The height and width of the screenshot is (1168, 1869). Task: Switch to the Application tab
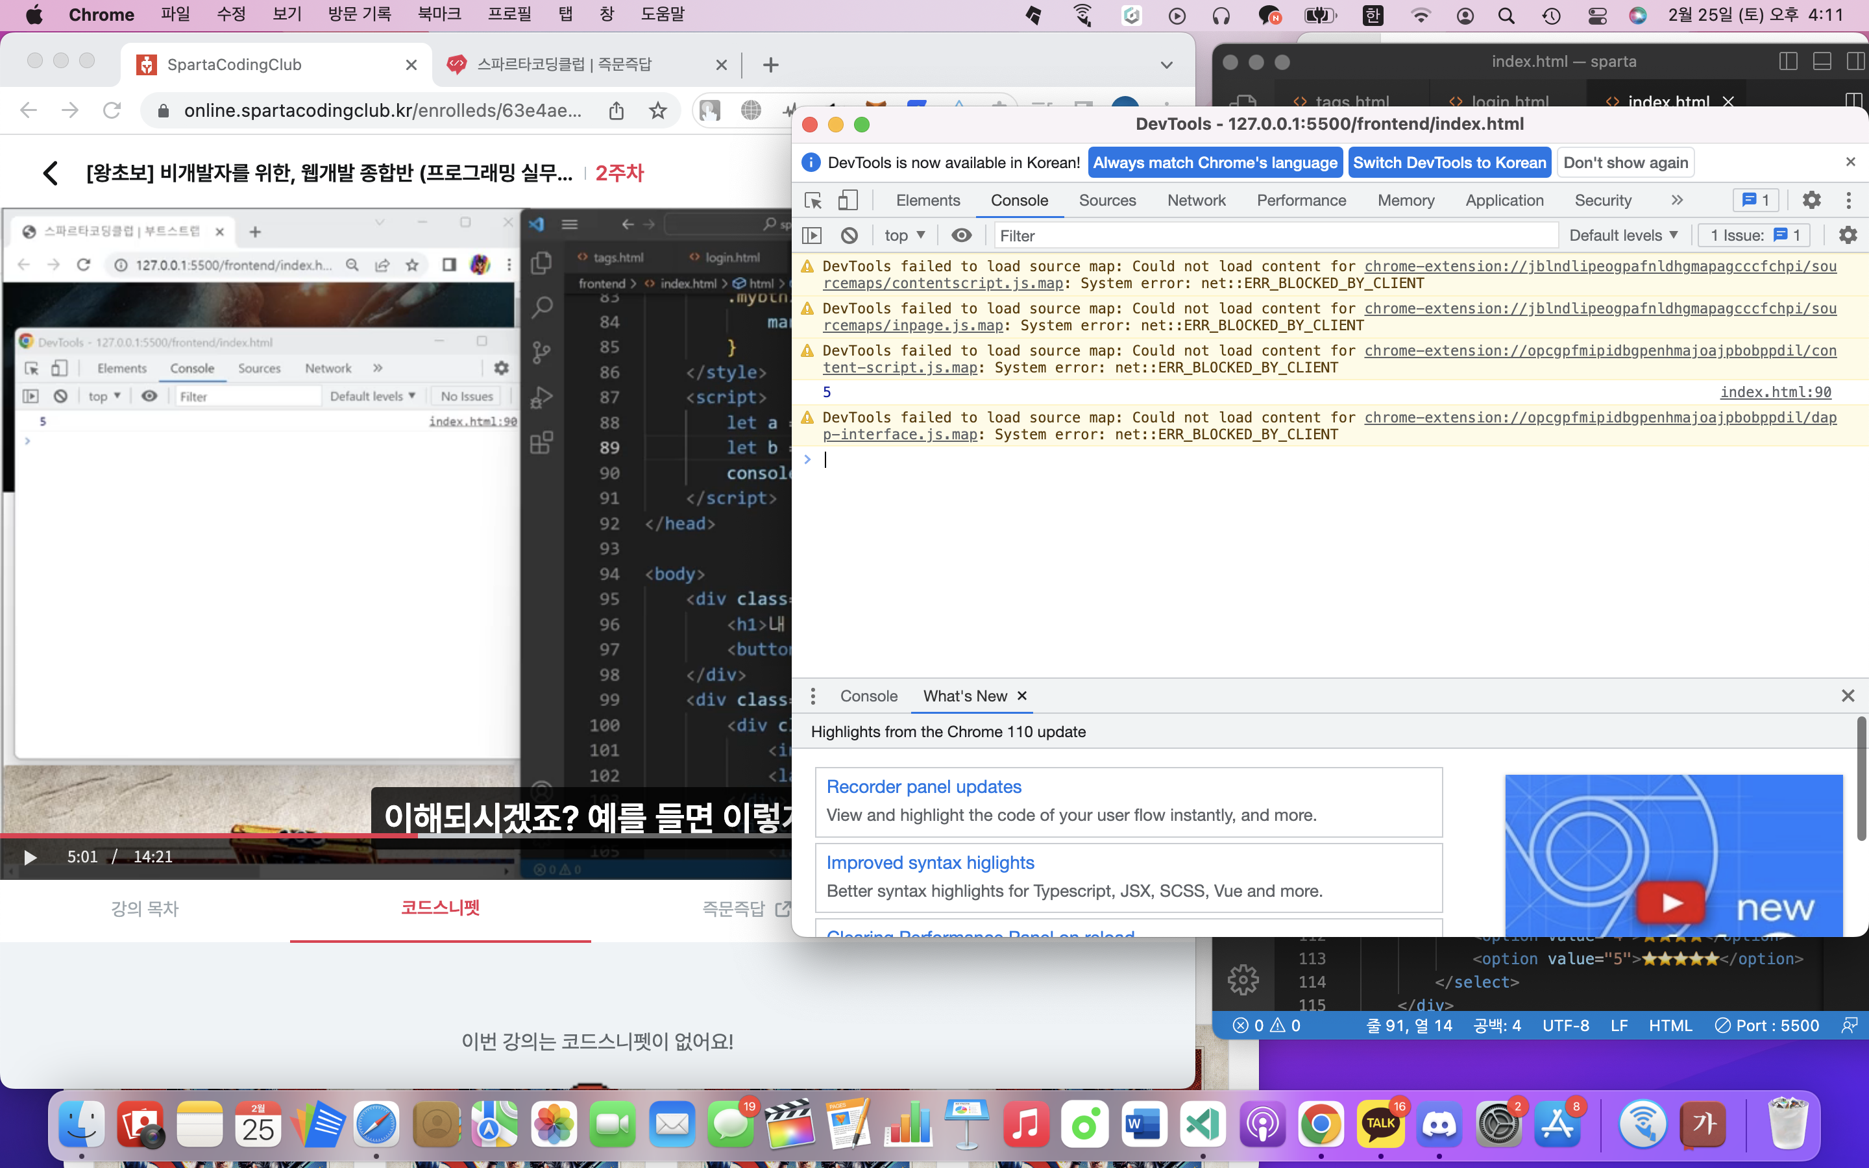(1504, 201)
